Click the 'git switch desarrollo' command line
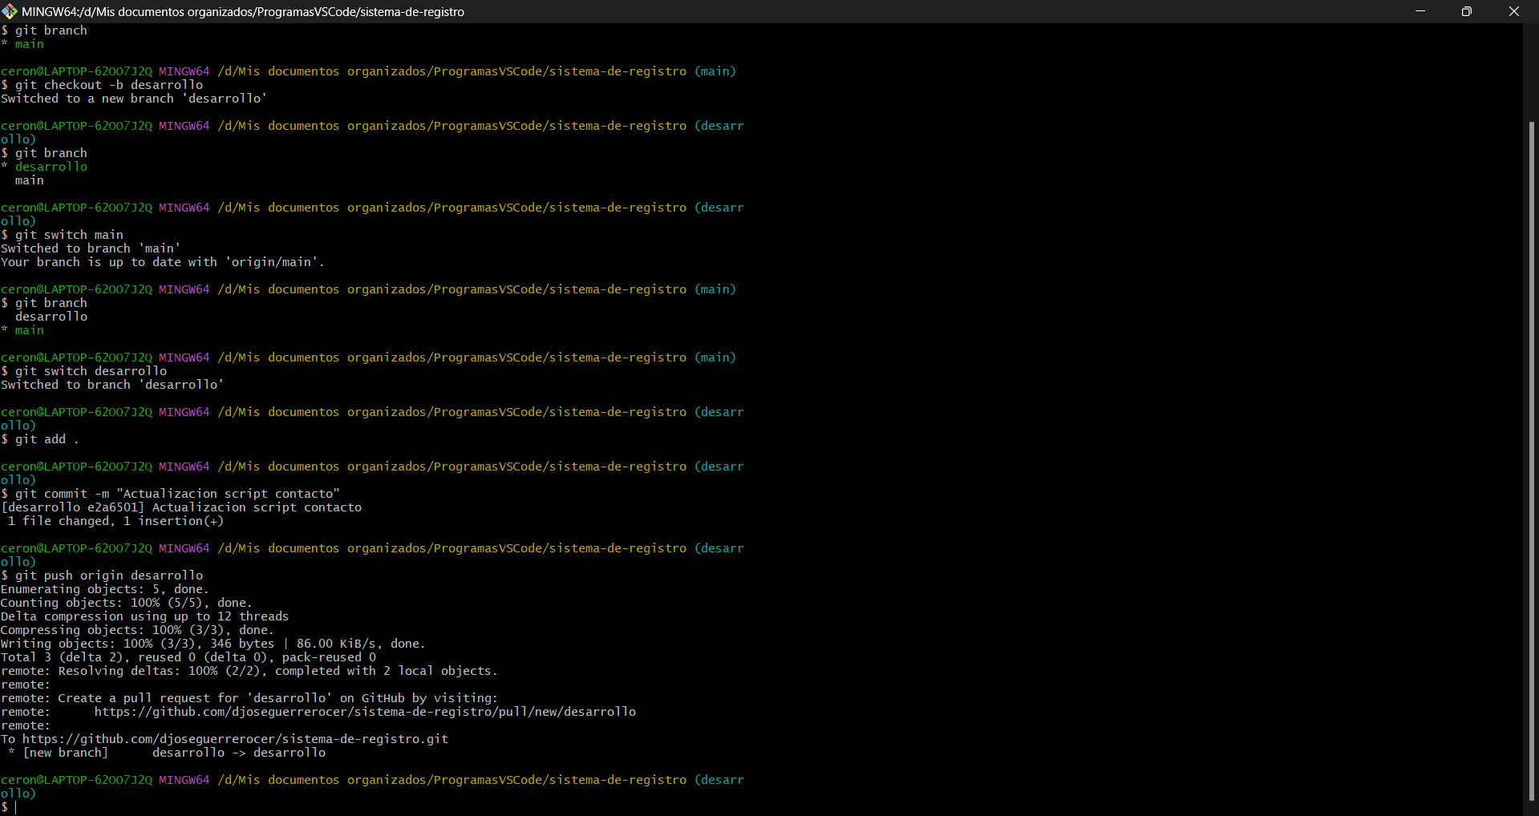Screen dimensions: 1539x816 click(84, 371)
